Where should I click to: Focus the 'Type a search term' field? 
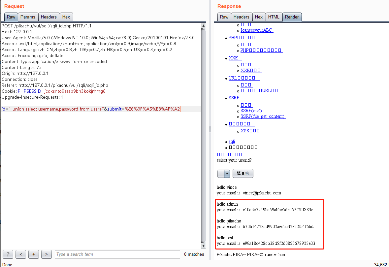point(117,254)
